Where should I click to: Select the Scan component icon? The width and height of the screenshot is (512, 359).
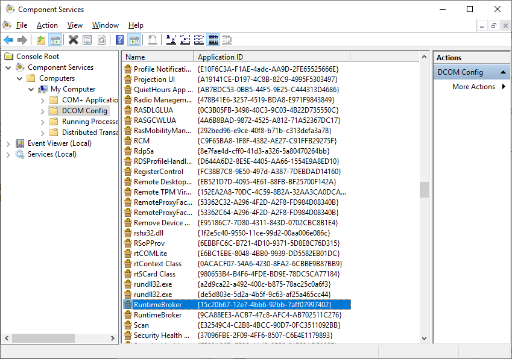128,325
